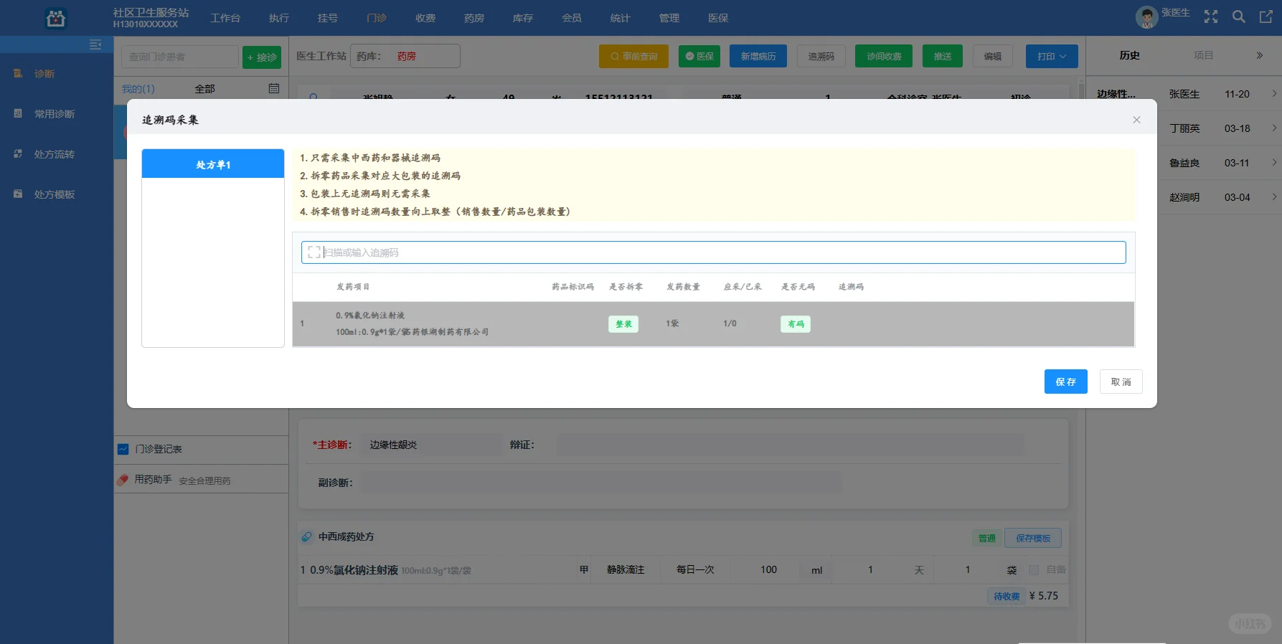Click the scan icon in trace code field
Viewport: 1282px width, 644px height.
(314, 252)
